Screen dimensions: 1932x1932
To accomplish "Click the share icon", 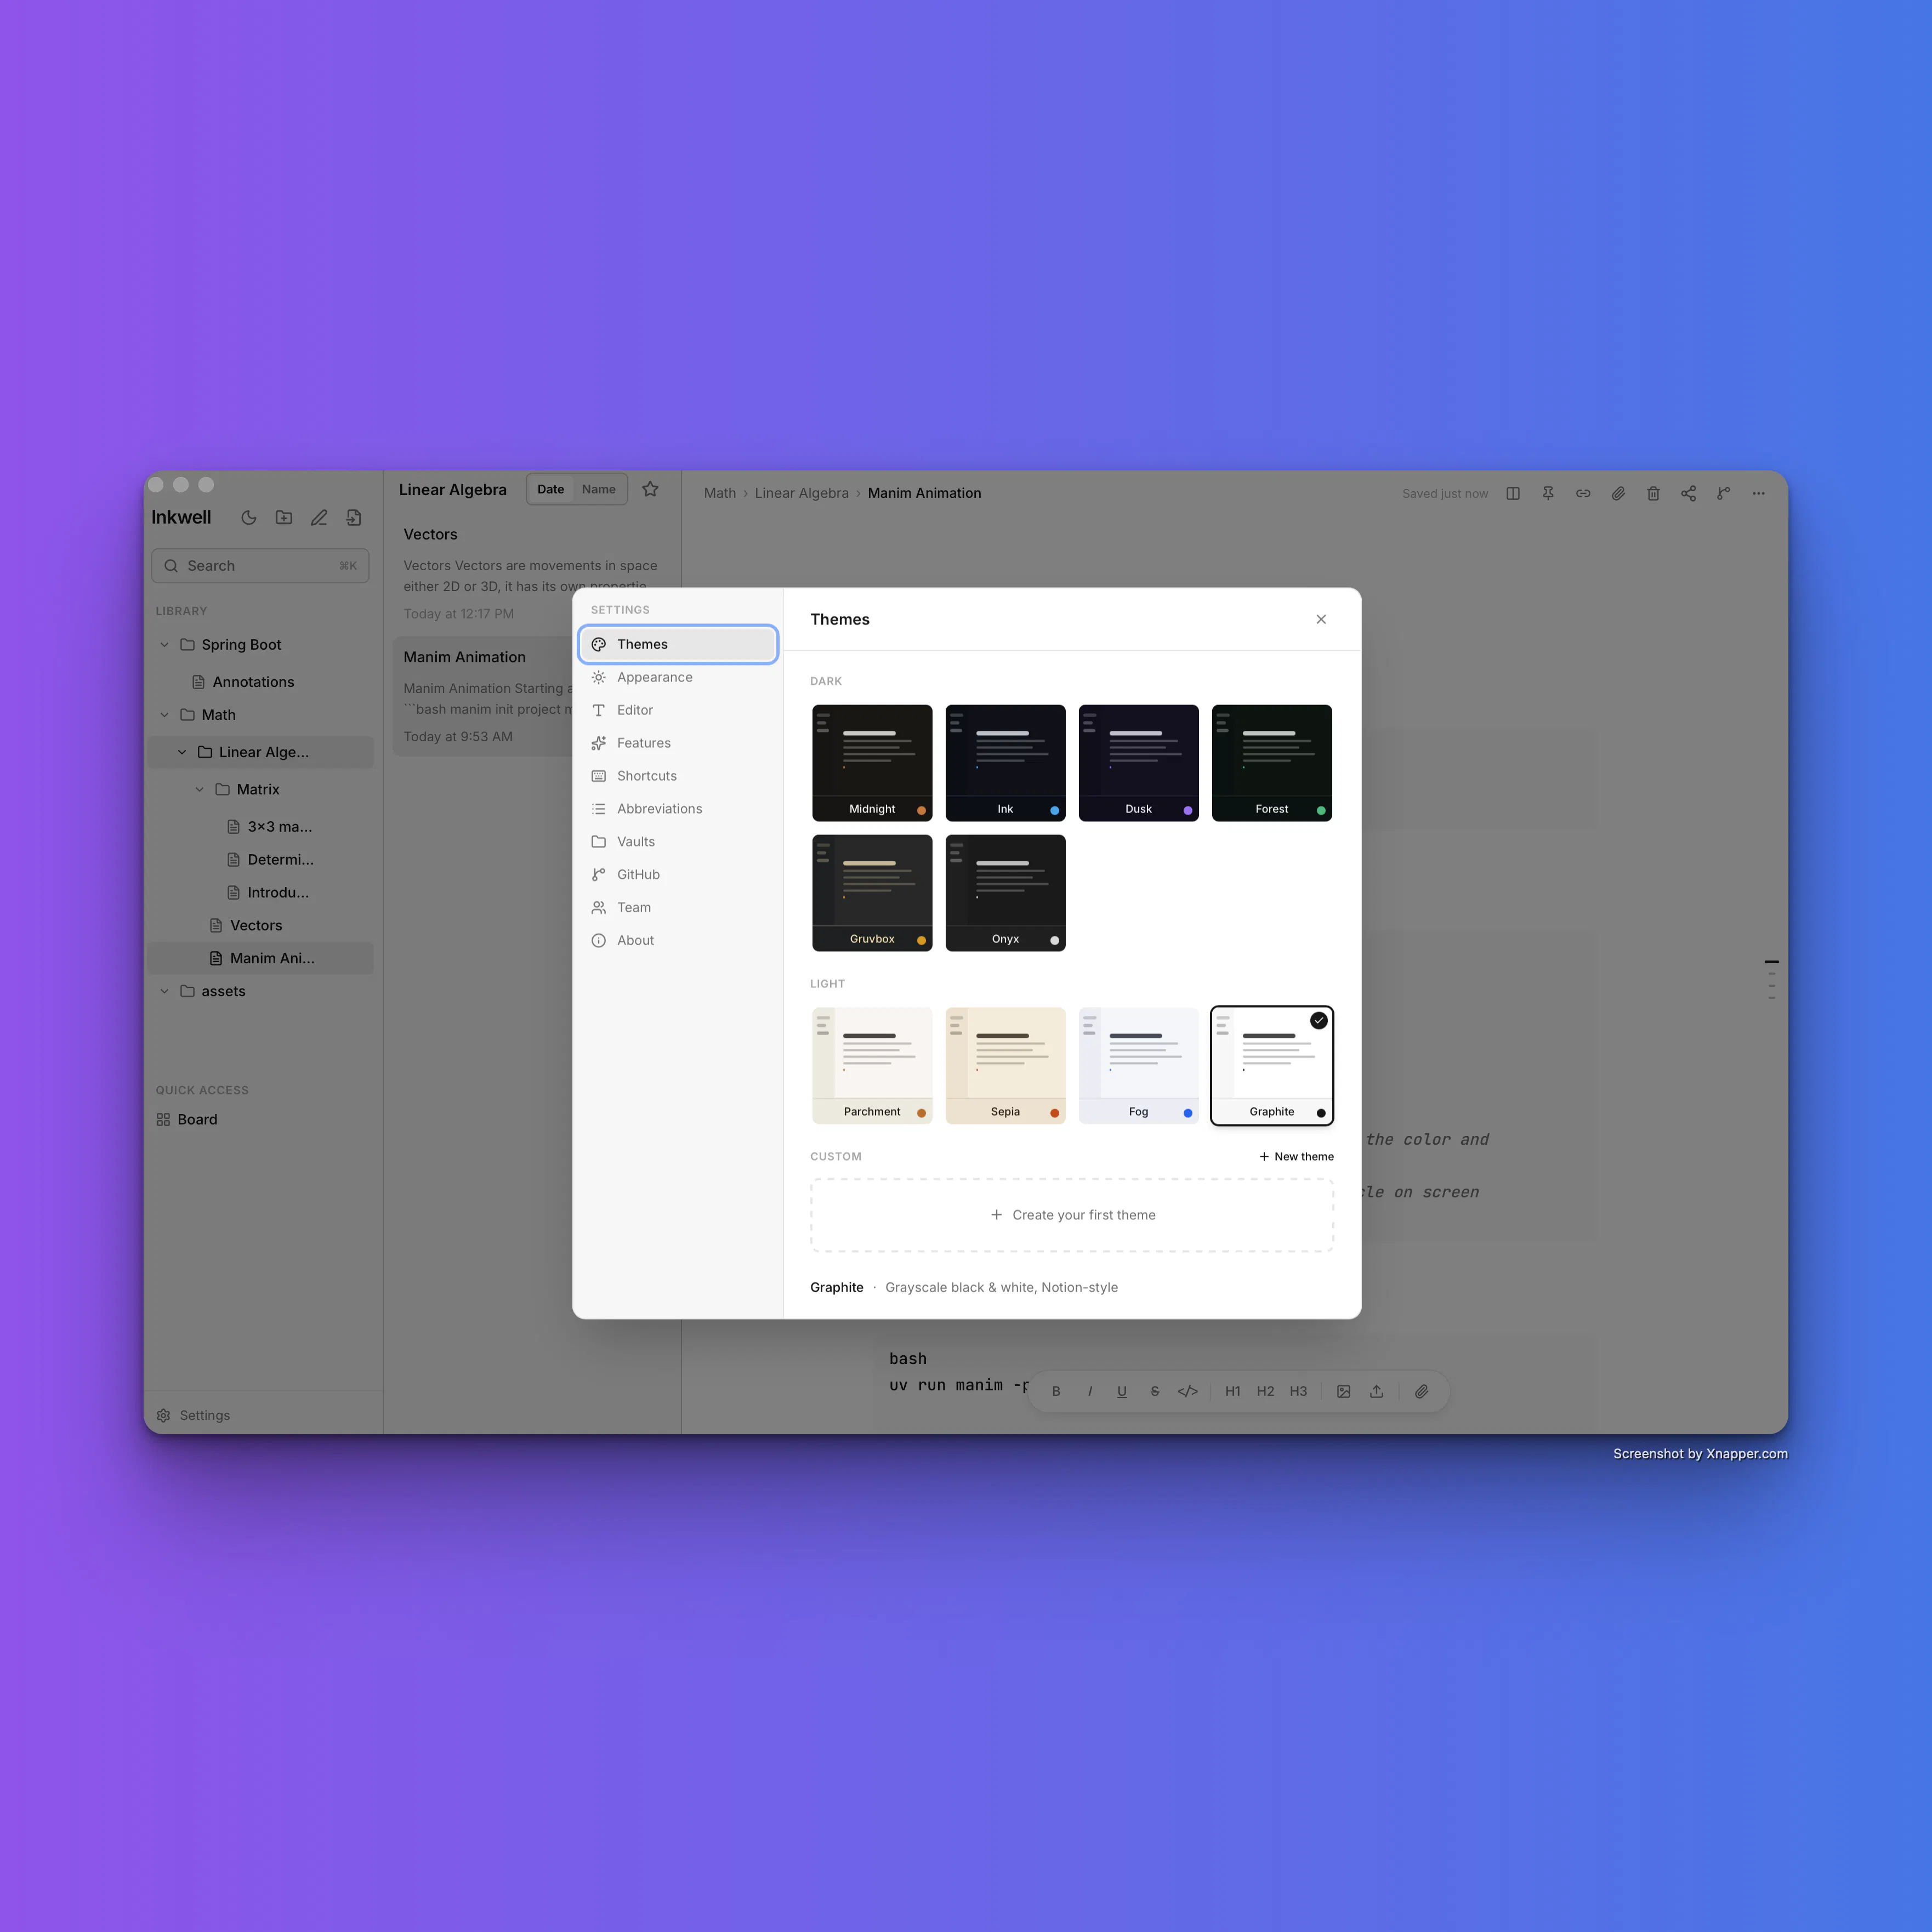I will coord(1688,493).
